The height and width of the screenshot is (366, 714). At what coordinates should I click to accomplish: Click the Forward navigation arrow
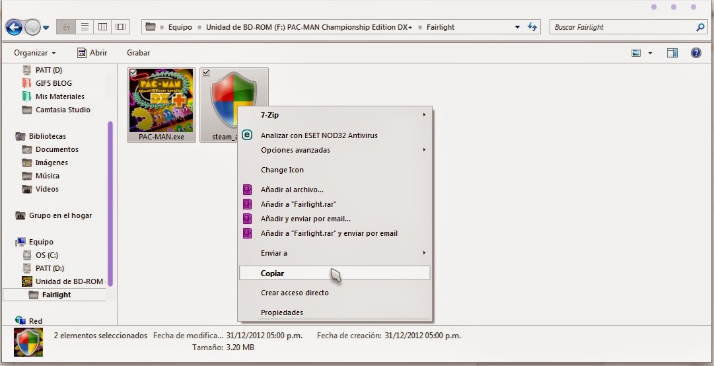click(32, 28)
